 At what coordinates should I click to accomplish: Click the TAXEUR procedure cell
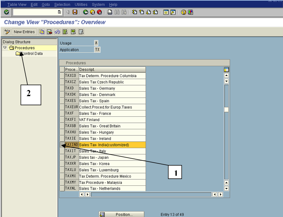click(71, 107)
